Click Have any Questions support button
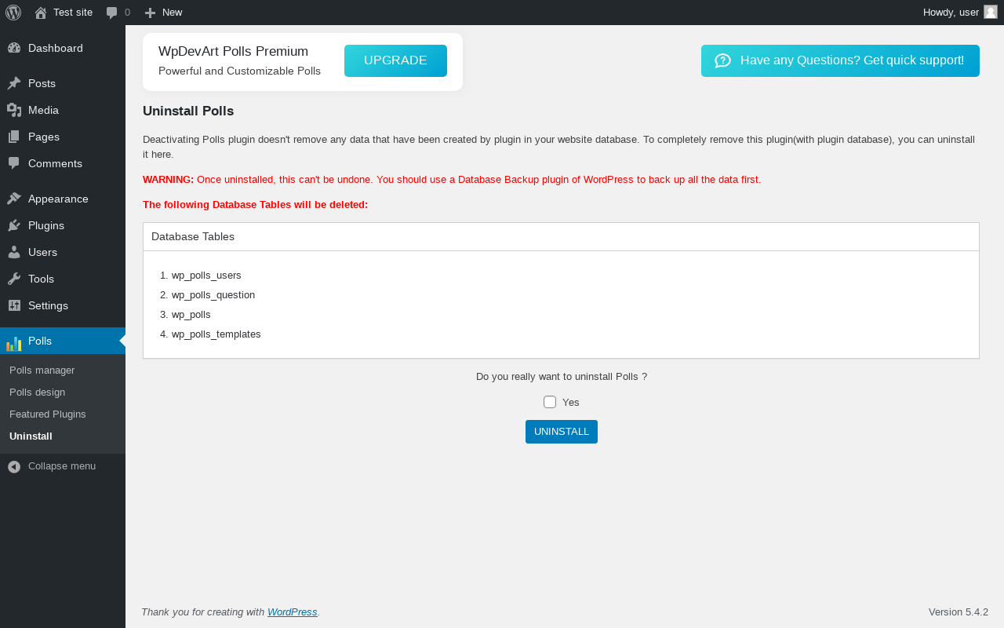Screen dimensions: 1004x628 [x=840, y=60]
